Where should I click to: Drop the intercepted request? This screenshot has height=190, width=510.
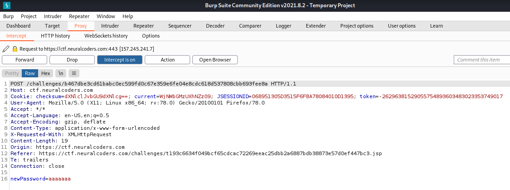coord(72,60)
